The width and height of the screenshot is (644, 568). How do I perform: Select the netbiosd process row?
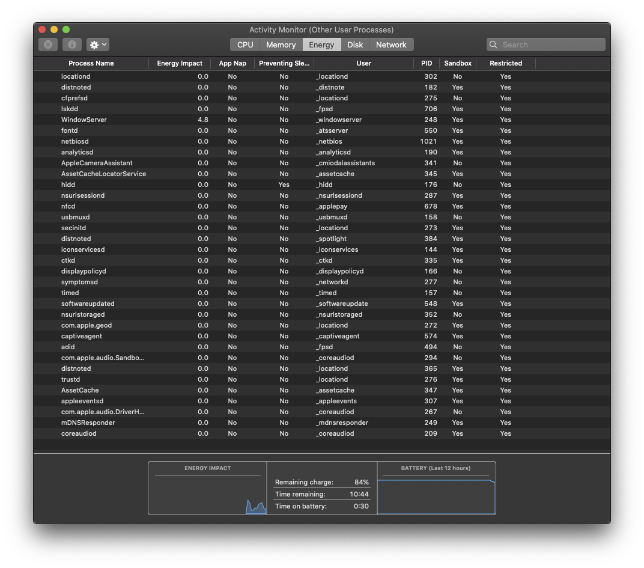coord(322,141)
